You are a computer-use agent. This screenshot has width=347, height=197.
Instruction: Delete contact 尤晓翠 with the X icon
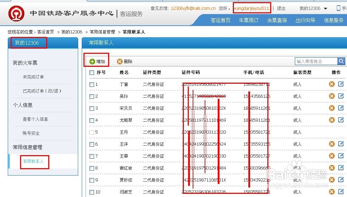[332, 120]
